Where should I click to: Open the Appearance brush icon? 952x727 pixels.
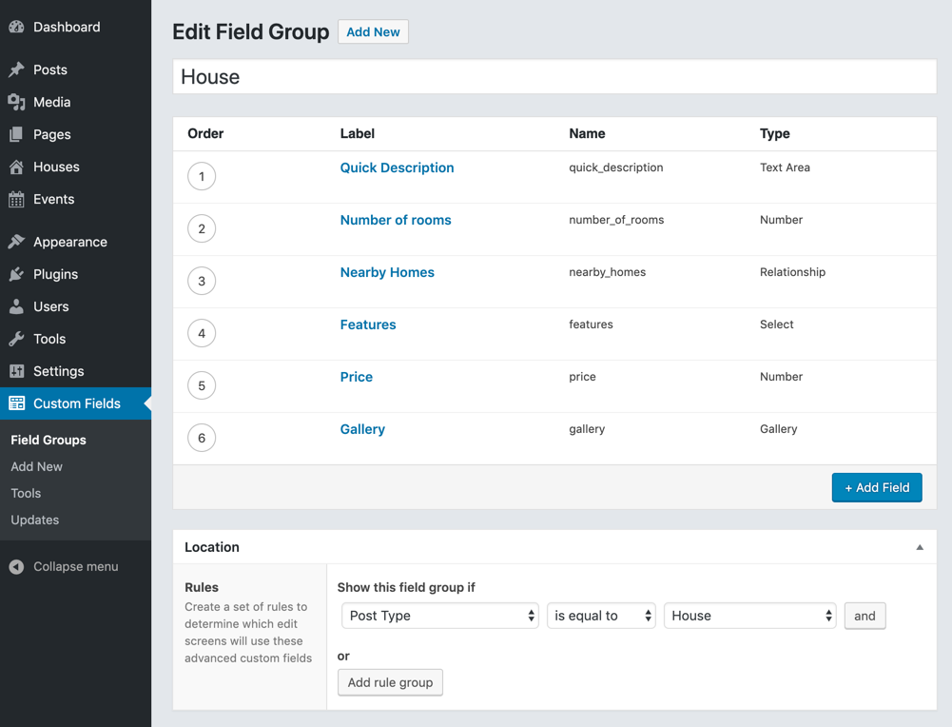[x=17, y=242]
